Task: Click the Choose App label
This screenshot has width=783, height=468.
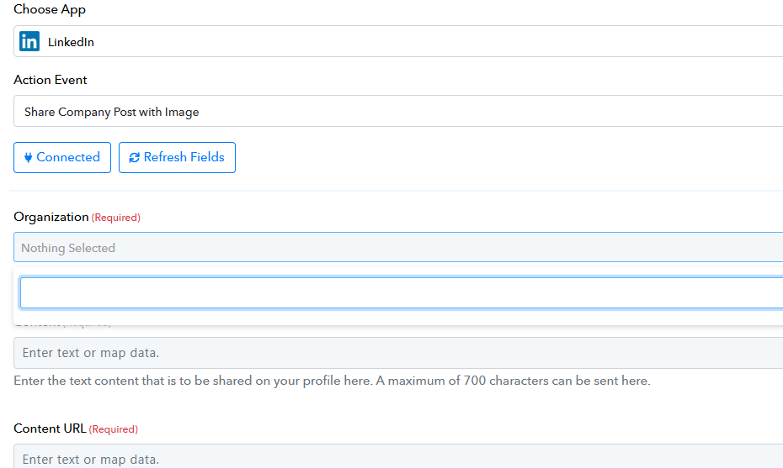Action: pos(50,9)
